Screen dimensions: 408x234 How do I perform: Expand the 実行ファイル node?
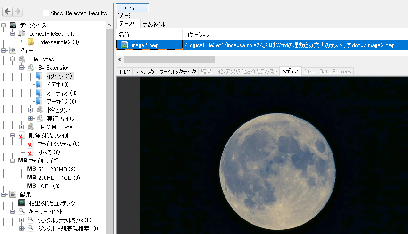pyautogui.click(x=31, y=119)
